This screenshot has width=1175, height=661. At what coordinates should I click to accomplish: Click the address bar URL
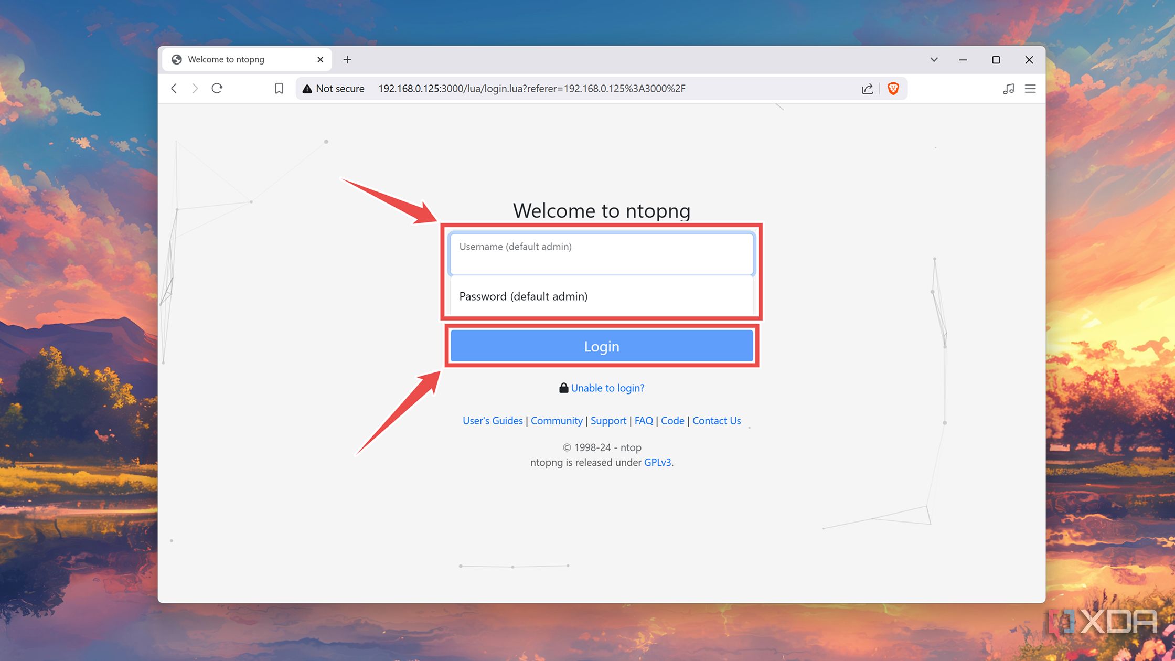[531, 88]
